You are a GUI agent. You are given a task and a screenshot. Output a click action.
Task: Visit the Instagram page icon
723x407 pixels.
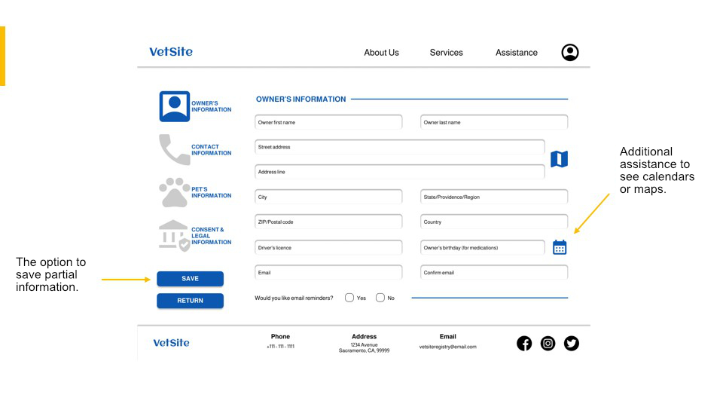548,344
